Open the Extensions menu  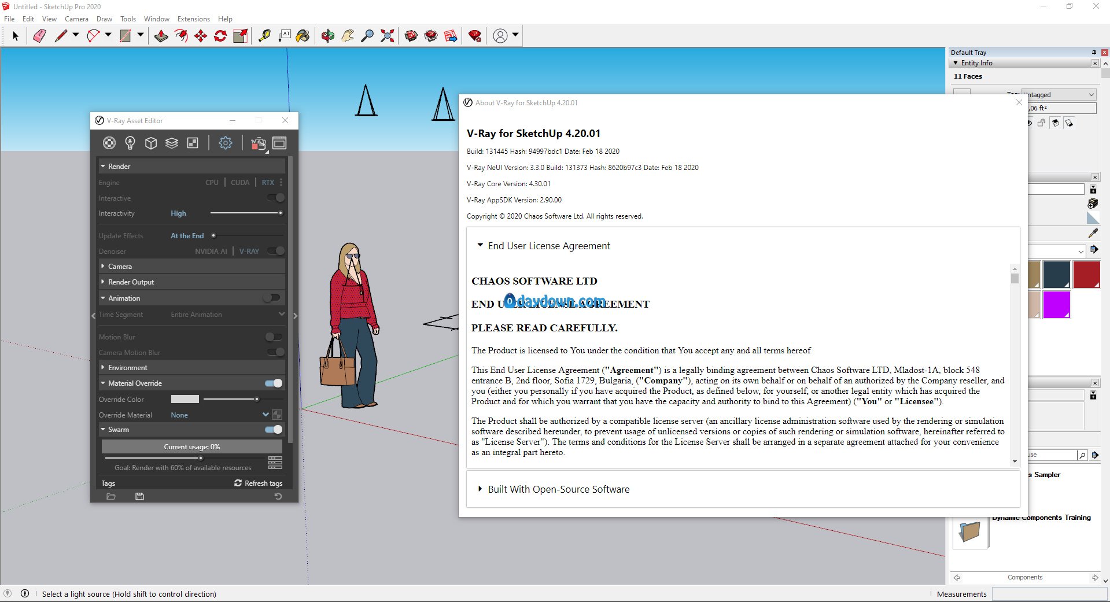(193, 19)
